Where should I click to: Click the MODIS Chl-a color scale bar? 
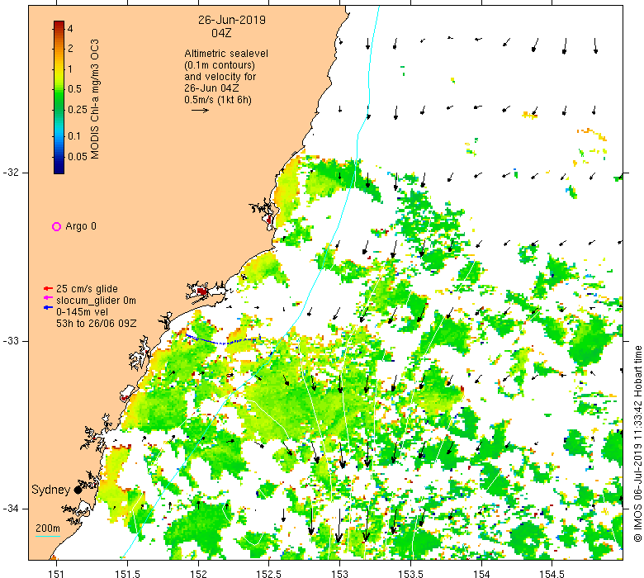[x=59, y=97]
